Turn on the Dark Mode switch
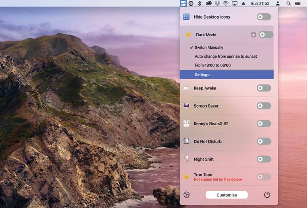Viewport: 307px width, 208px height. click(x=266, y=35)
